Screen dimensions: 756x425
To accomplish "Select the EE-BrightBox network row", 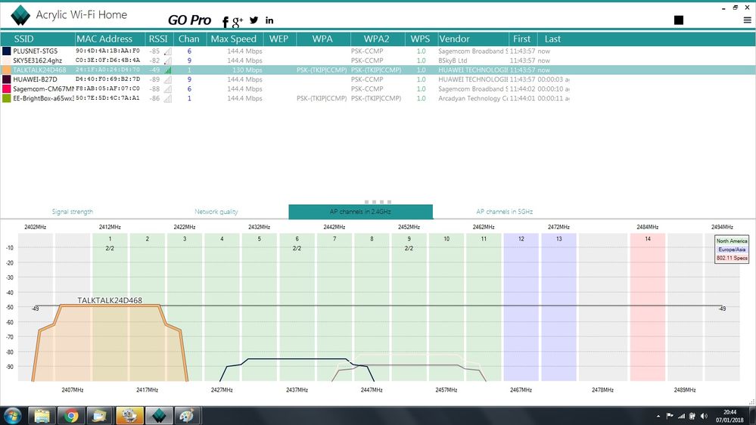I will pos(378,98).
